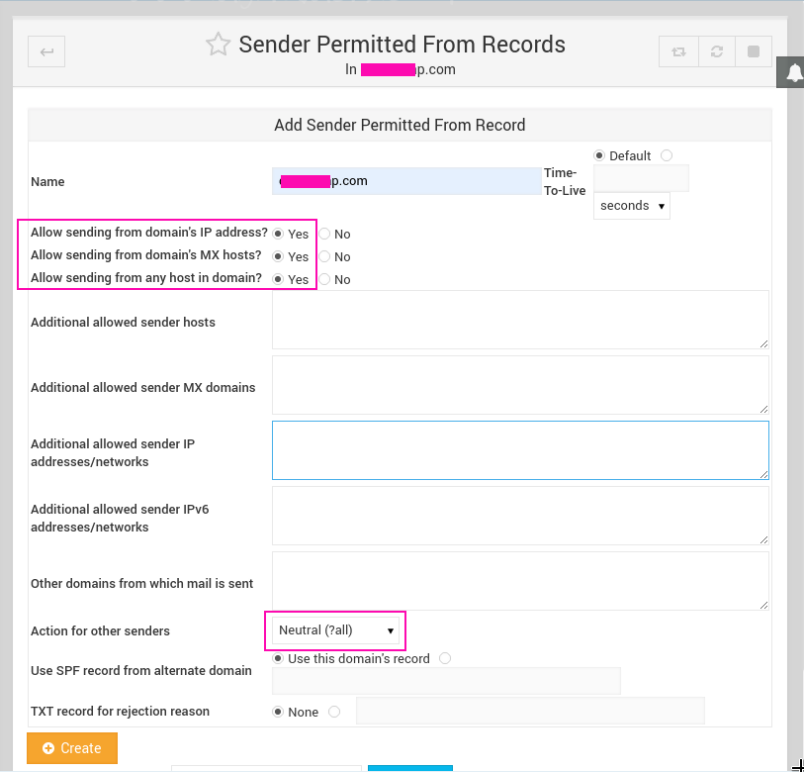Open the Time-To-Live seconds units dropdown

pyautogui.click(x=632, y=206)
